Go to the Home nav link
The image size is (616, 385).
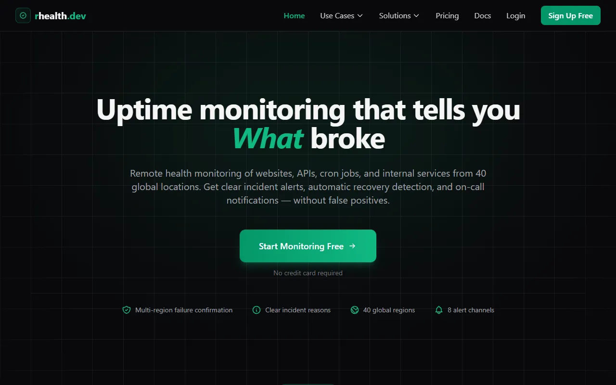pos(294,15)
